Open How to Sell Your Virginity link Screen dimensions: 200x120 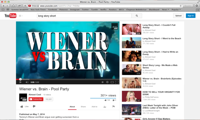161,93
